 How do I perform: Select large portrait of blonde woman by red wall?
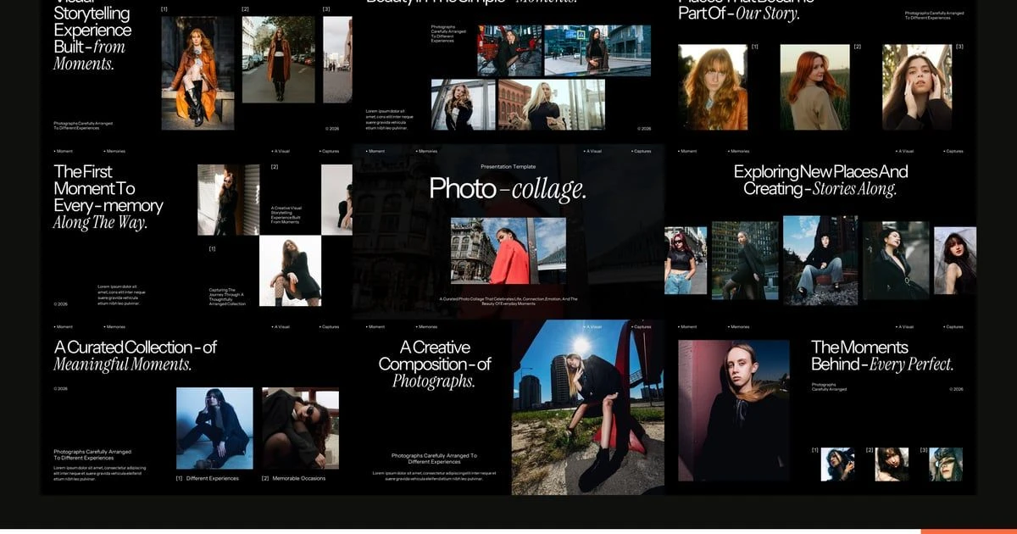[734, 410]
